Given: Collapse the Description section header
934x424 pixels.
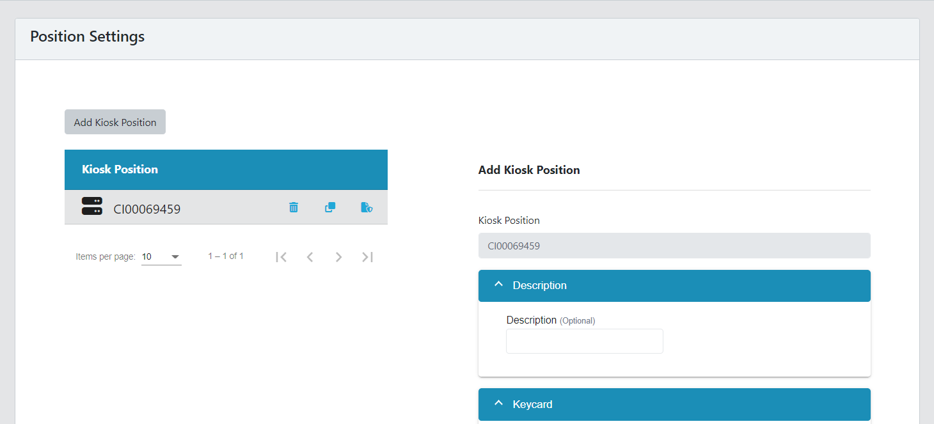Looking at the screenshot, I should pos(674,286).
